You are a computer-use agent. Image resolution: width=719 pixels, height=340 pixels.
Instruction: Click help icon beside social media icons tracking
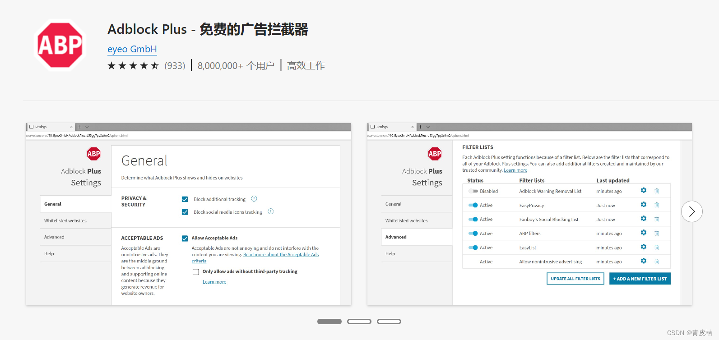tap(271, 211)
